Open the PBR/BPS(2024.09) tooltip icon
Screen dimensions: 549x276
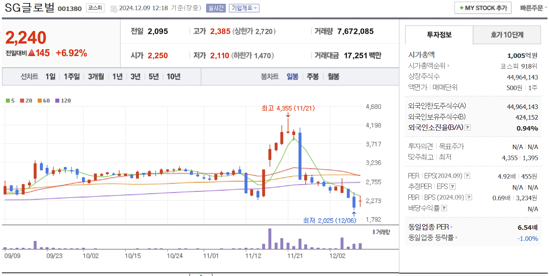tap(470, 197)
